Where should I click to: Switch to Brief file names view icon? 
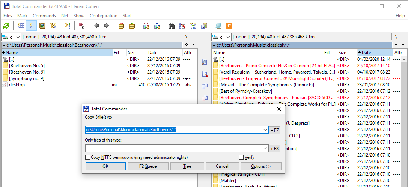click(21, 26)
